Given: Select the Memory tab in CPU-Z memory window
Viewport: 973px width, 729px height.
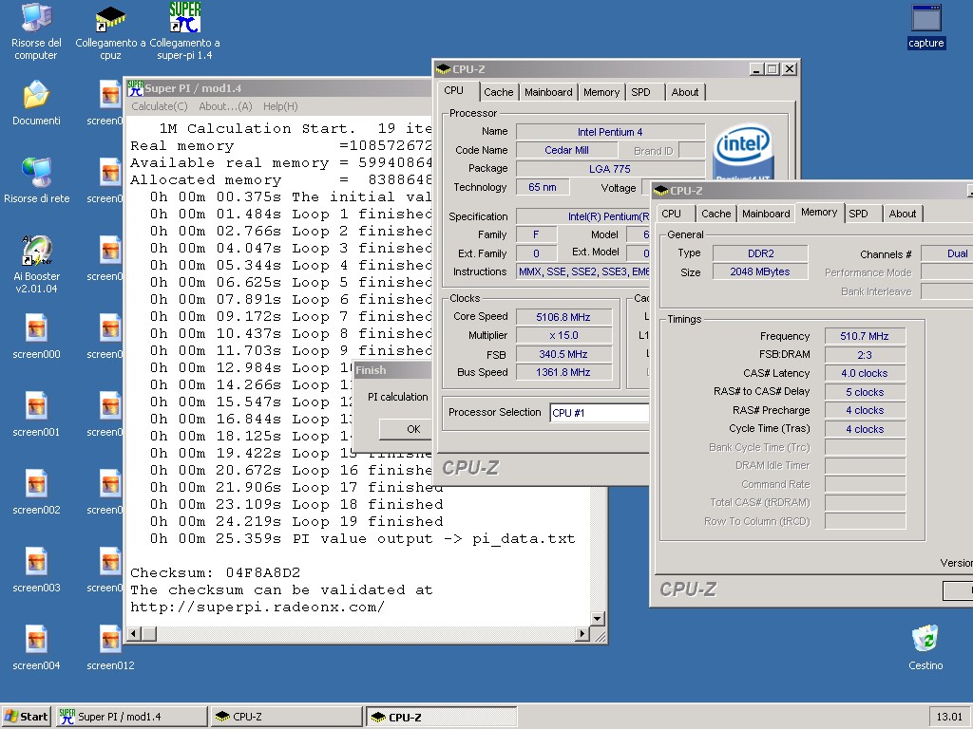Looking at the screenshot, I should 819,212.
